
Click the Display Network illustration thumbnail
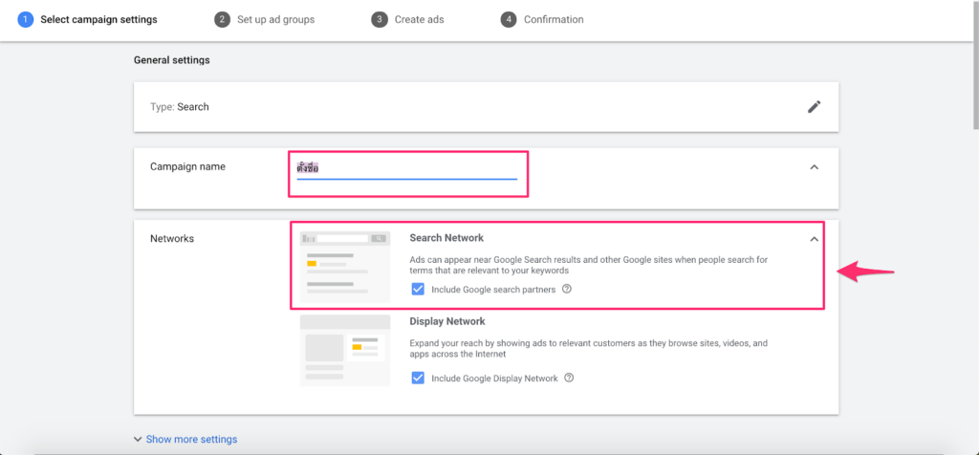click(x=344, y=350)
